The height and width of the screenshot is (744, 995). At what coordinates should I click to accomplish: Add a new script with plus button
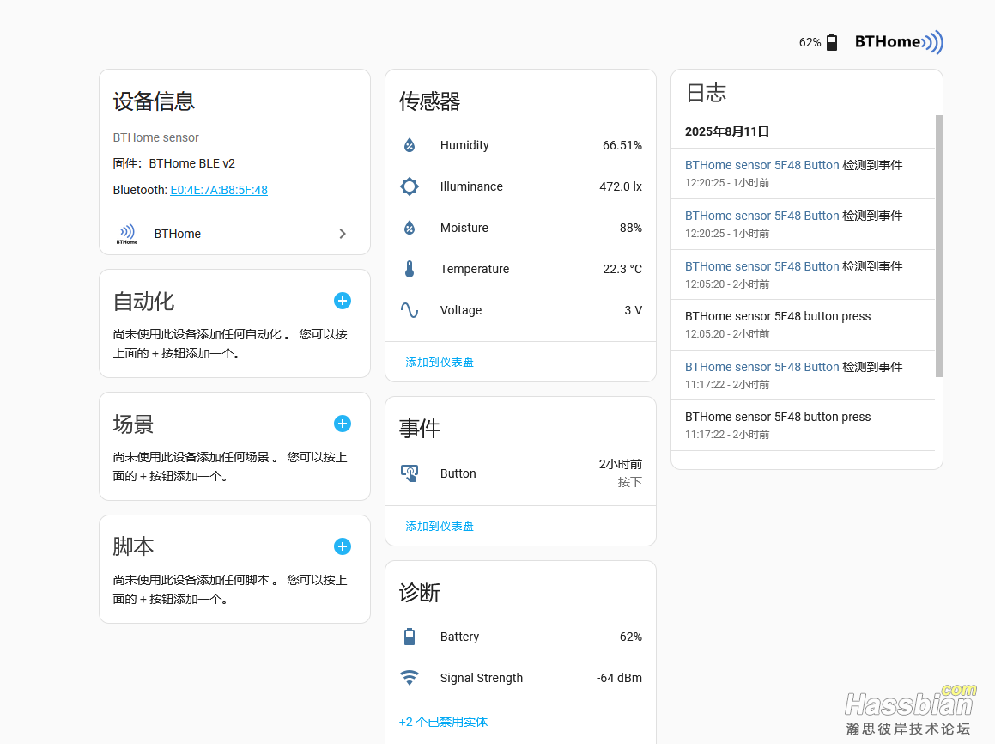click(x=343, y=546)
